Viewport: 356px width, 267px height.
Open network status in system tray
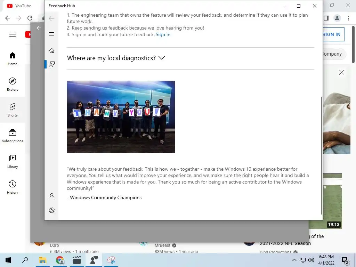pos(303,260)
